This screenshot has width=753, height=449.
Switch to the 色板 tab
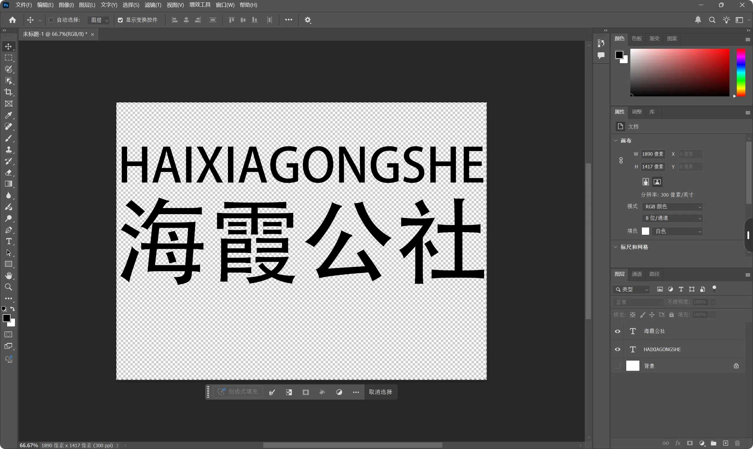click(637, 38)
